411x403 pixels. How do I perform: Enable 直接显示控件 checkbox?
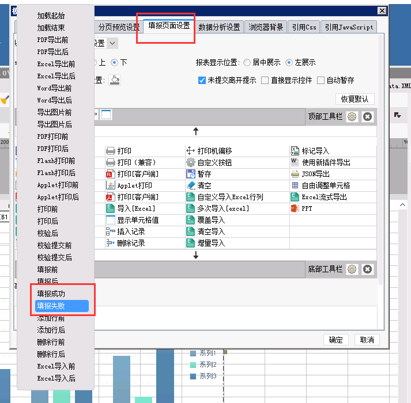265,80
